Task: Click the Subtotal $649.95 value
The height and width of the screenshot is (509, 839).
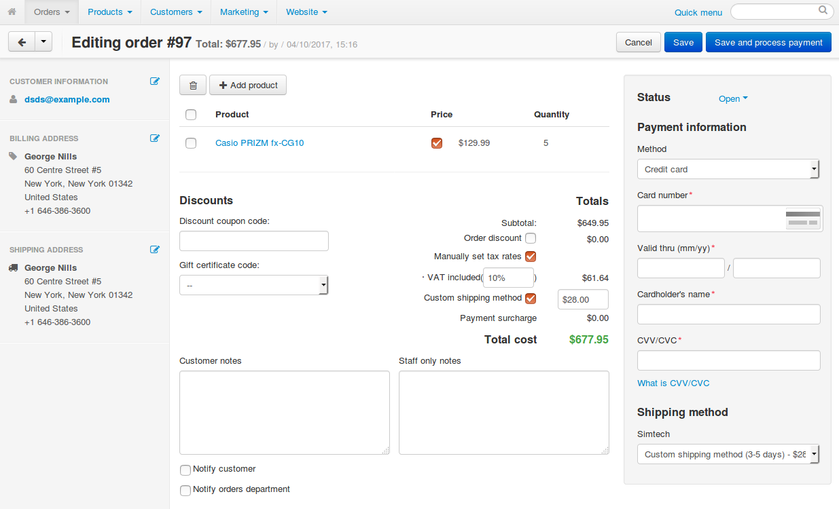Action: tap(592, 223)
